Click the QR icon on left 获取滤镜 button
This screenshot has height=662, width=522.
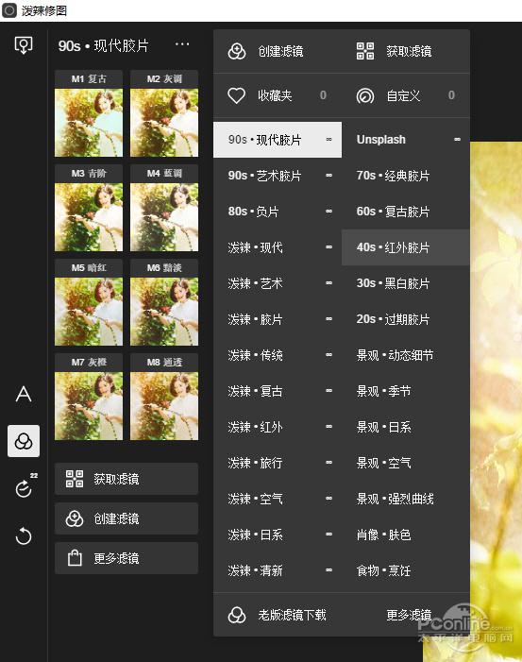75,479
